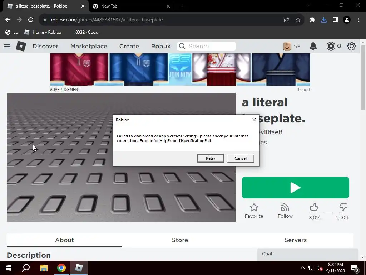This screenshot has height=275, width=366.
Task: Open Chrome three-dot menu
Action: [358, 20]
